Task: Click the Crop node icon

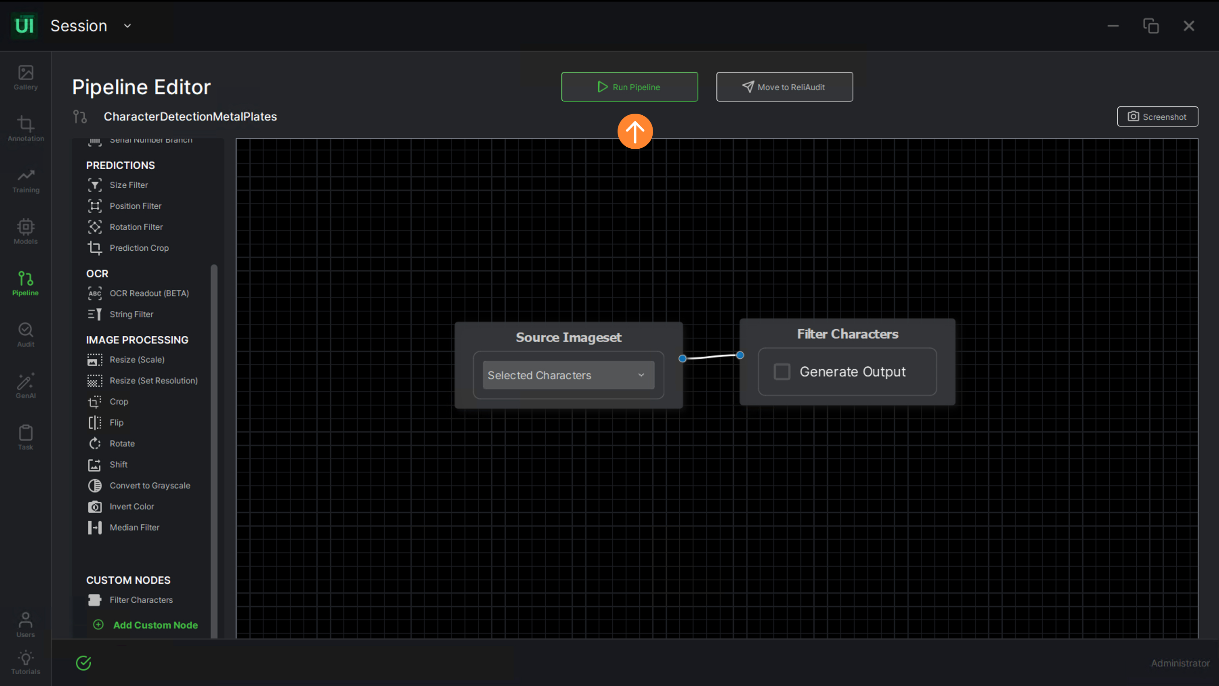Action: (95, 402)
